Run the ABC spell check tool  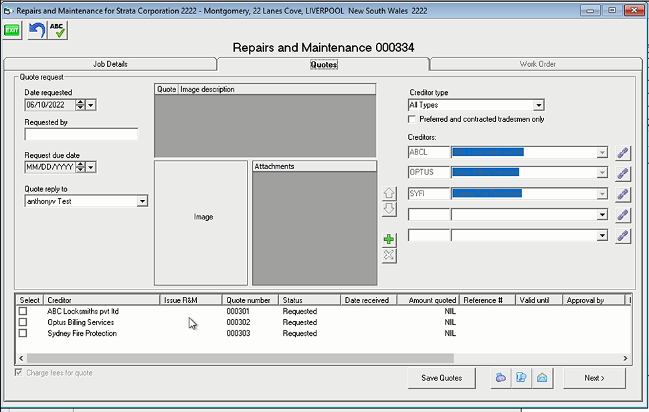[x=58, y=31]
